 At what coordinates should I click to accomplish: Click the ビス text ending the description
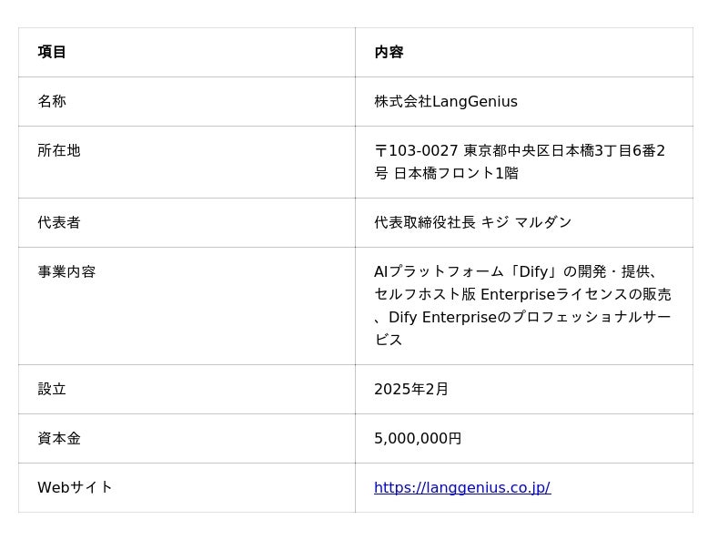389,340
